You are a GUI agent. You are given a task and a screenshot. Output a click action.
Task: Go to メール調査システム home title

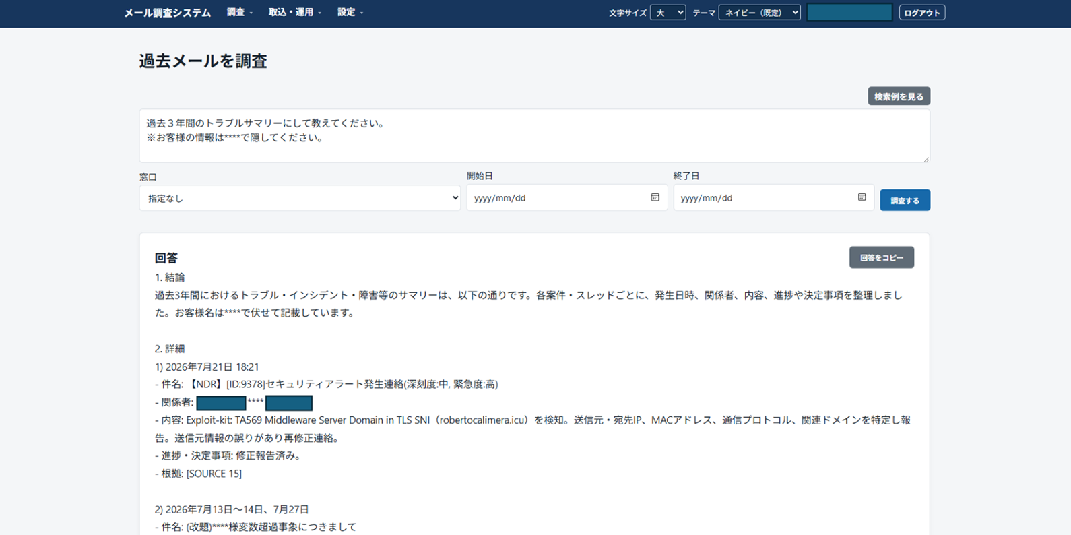tap(167, 13)
